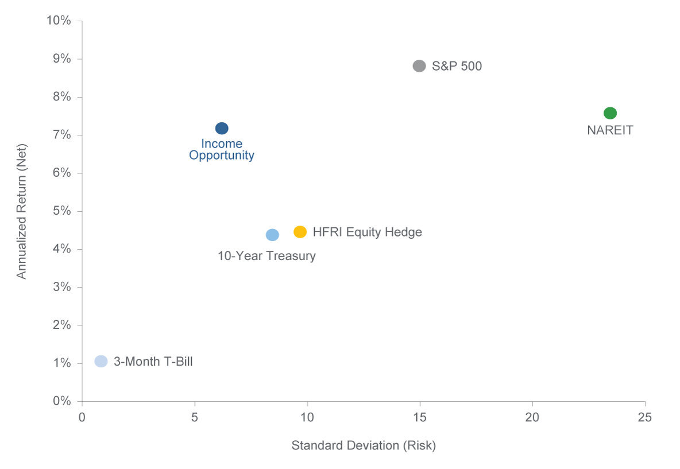Click the 8% y-axis tick label

62,96
